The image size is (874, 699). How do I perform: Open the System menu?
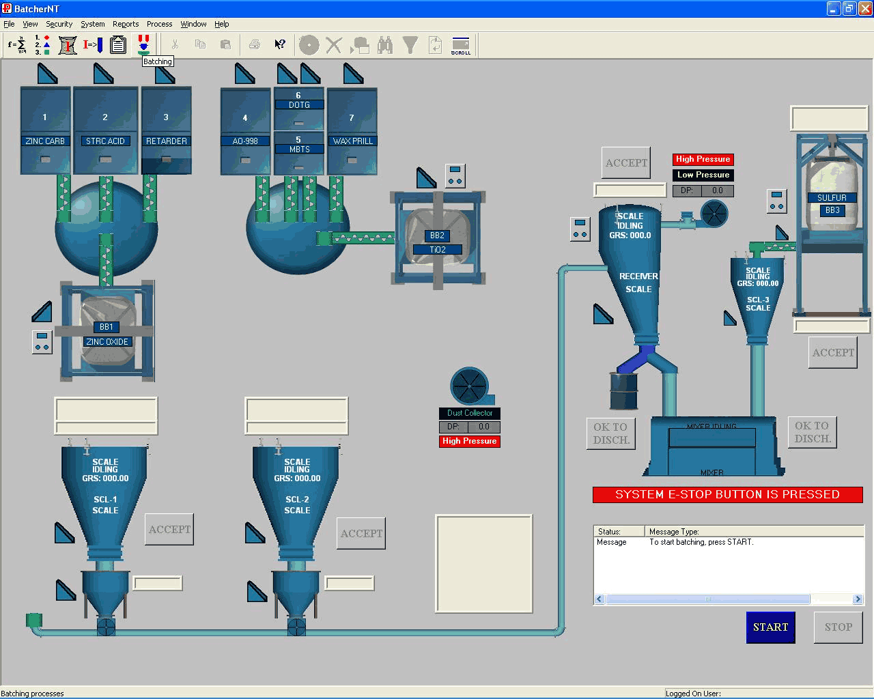tap(93, 24)
